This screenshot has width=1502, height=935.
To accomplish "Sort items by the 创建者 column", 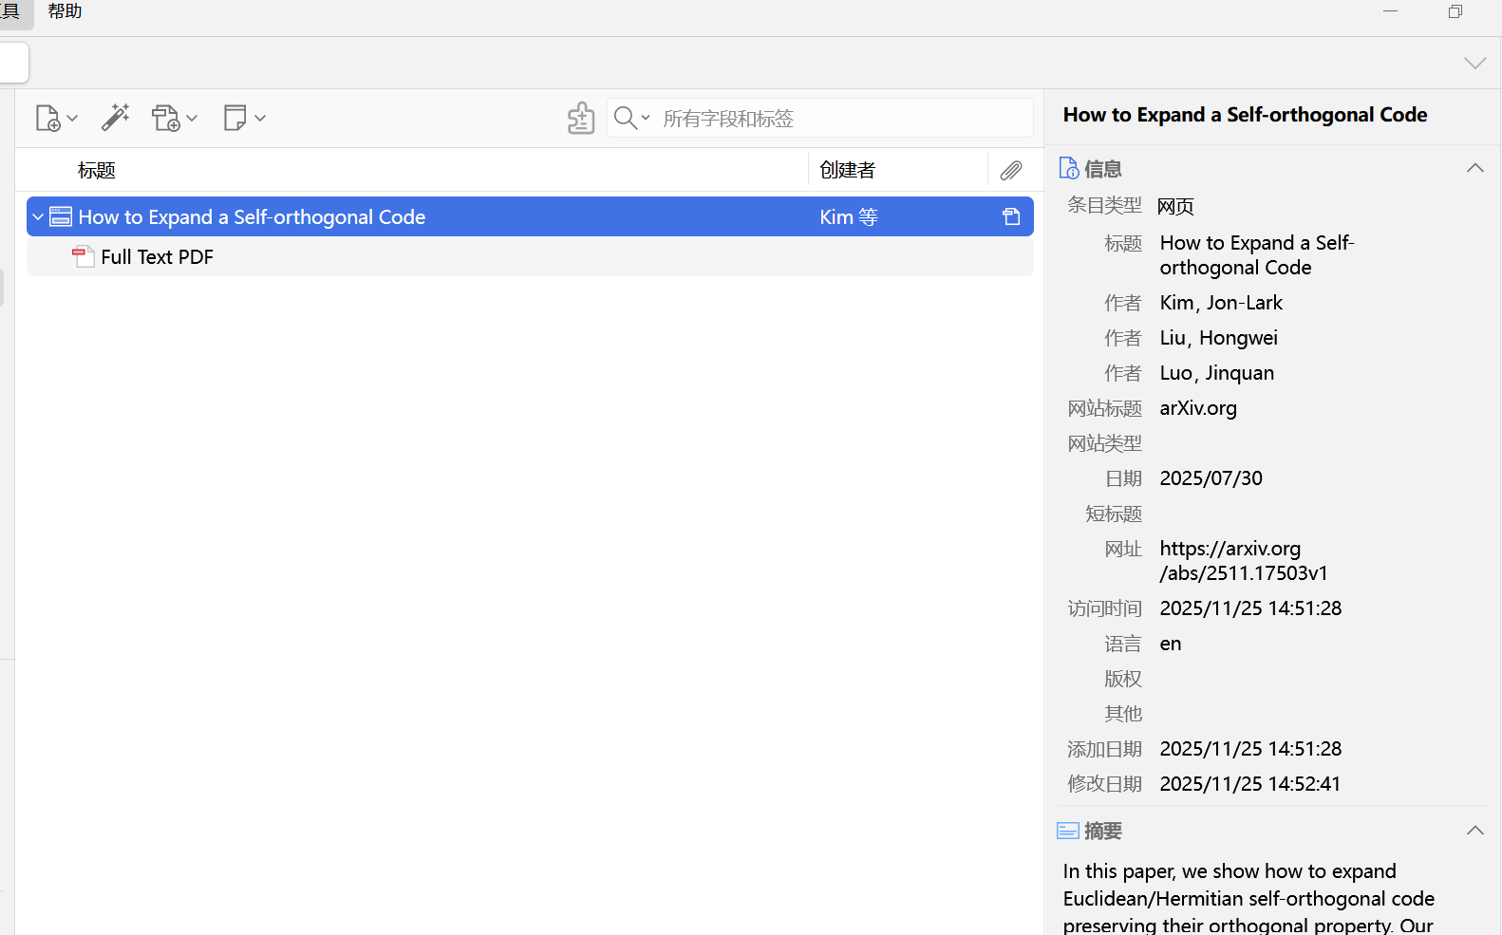I will coord(847,170).
